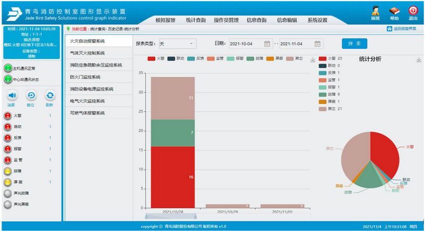425x231 pixels.
Task: Click the 搜索 search button
Action: [x=354, y=43]
